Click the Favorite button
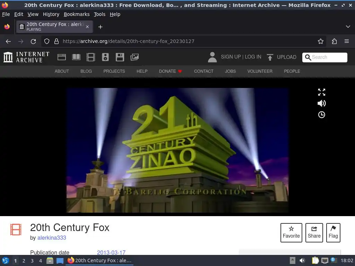Screen dimensions: 355x266 [x=291, y=232]
